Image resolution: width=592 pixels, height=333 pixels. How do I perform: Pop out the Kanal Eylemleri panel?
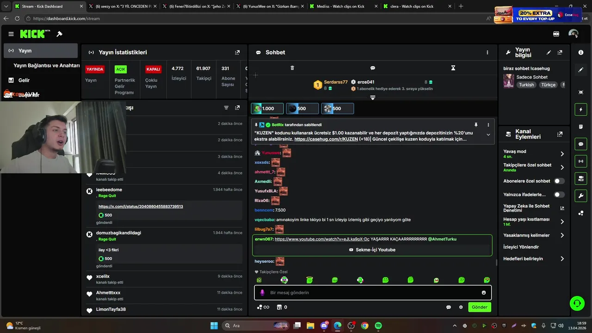coord(560,134)
